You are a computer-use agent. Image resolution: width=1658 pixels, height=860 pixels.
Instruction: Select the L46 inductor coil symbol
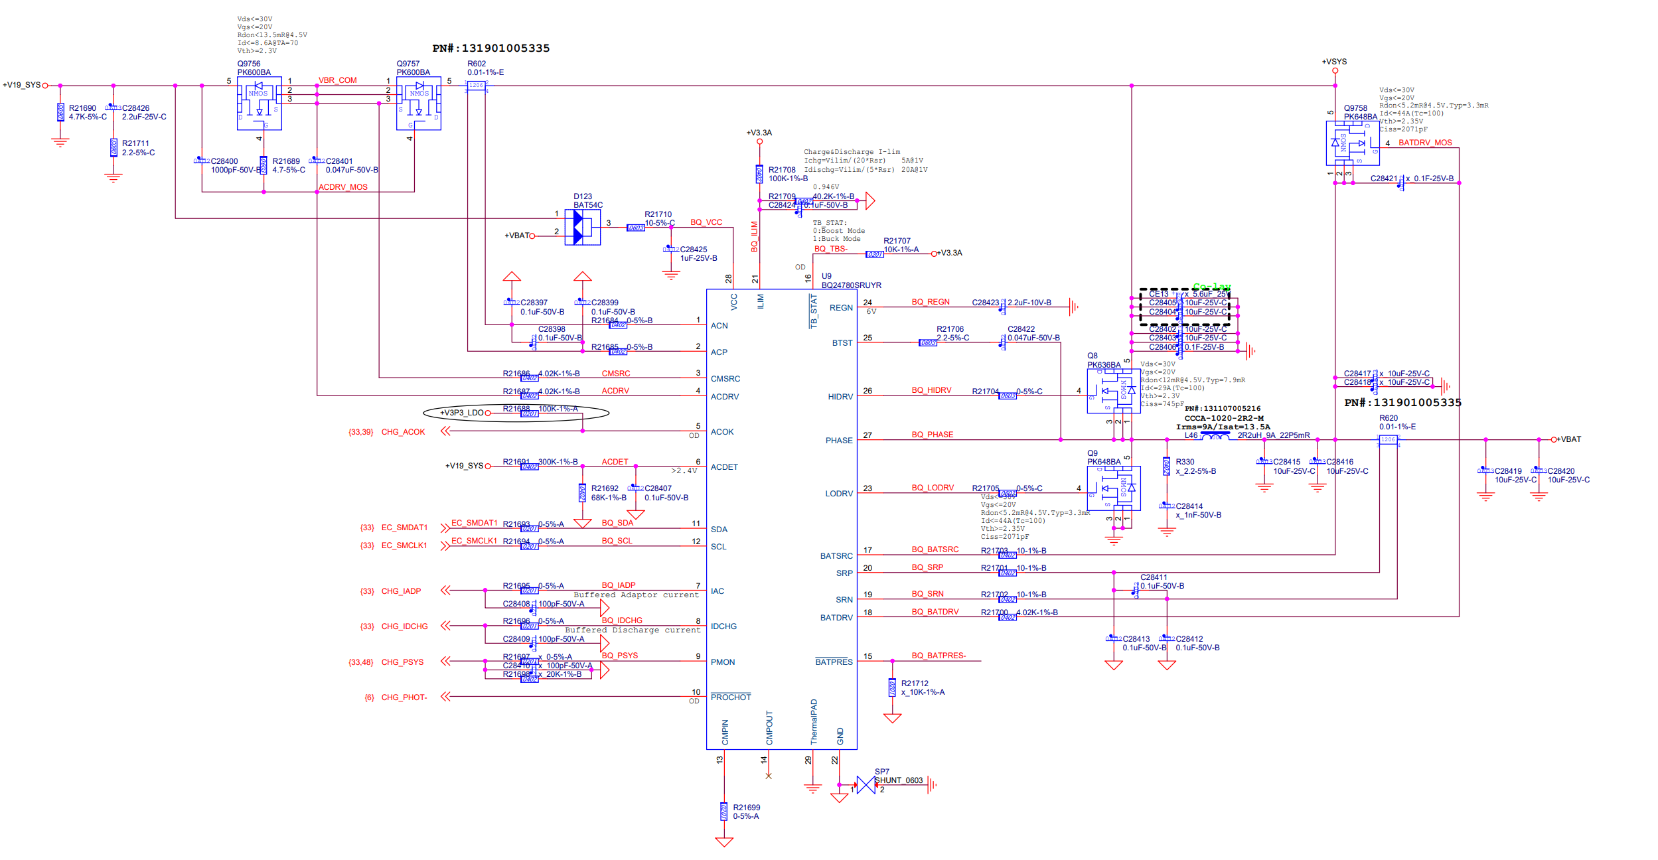(x=1215, y=436)
